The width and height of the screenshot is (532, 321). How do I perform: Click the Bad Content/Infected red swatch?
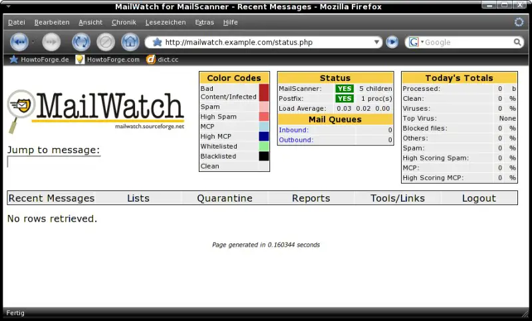[264, 93]
